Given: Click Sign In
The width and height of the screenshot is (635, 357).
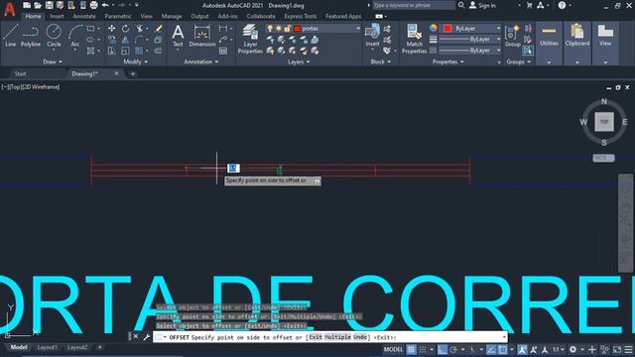Looking at the screenshot, I should pos(483,5).
